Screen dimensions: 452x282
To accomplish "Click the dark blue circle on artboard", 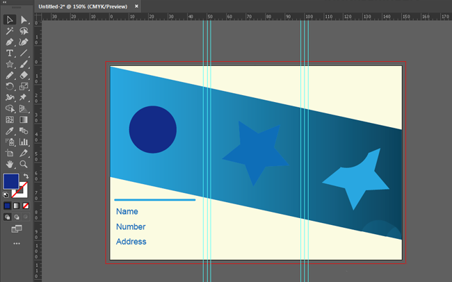I will (x=152, y=129).
